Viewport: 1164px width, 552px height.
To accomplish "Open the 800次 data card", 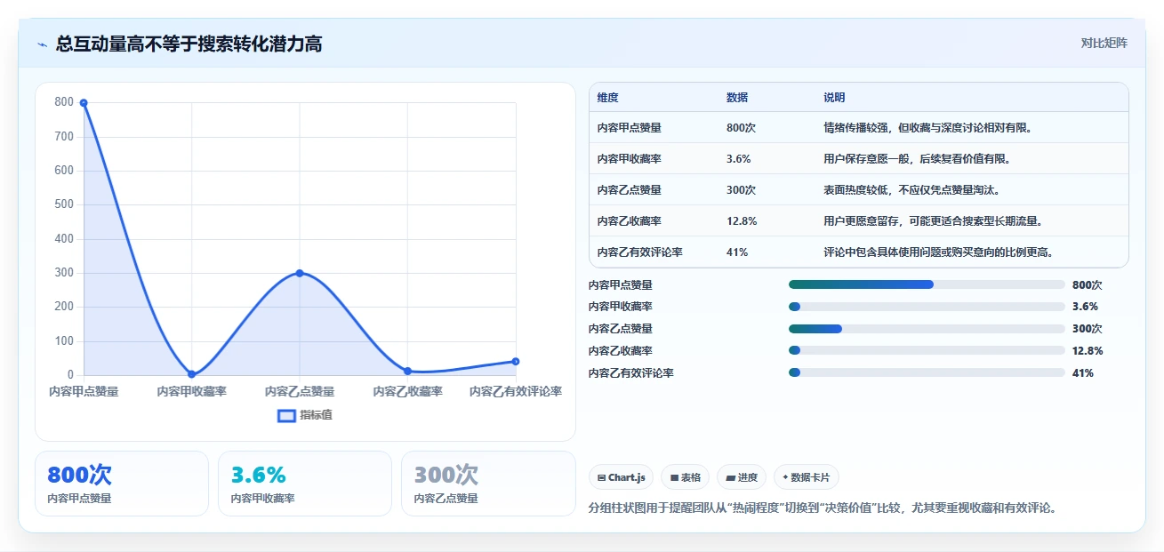I will (x=122, y=484).
